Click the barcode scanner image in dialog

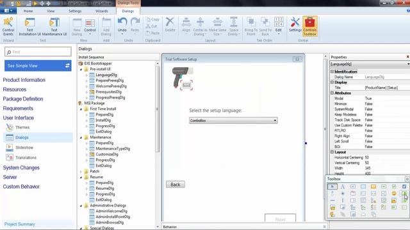[183, 79]
